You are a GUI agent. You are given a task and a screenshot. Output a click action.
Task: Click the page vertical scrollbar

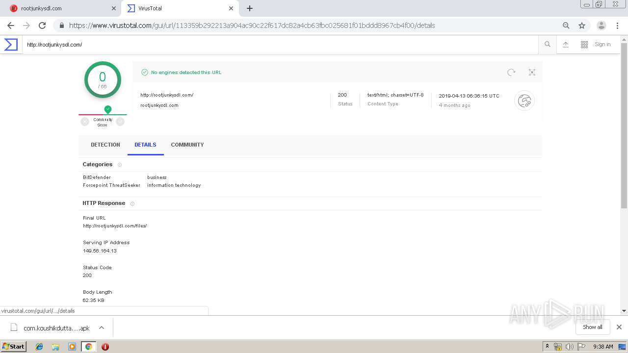[x=624, y=126]
